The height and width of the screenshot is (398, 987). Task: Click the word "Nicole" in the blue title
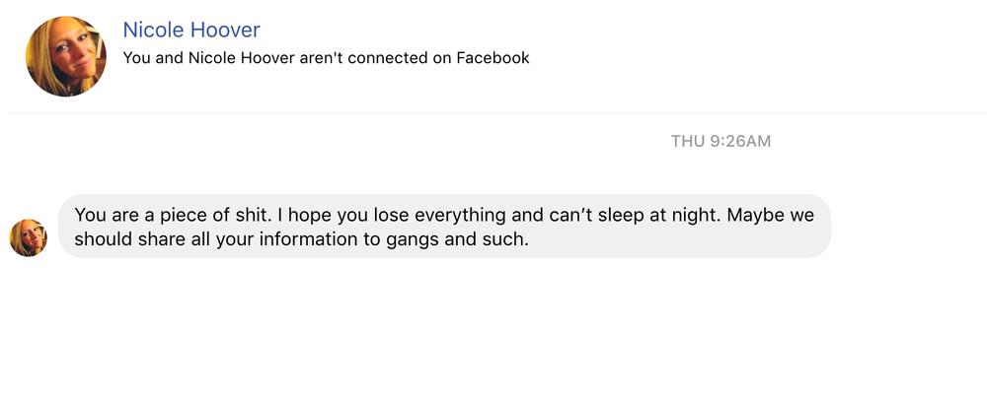click(x=153, y=30)
